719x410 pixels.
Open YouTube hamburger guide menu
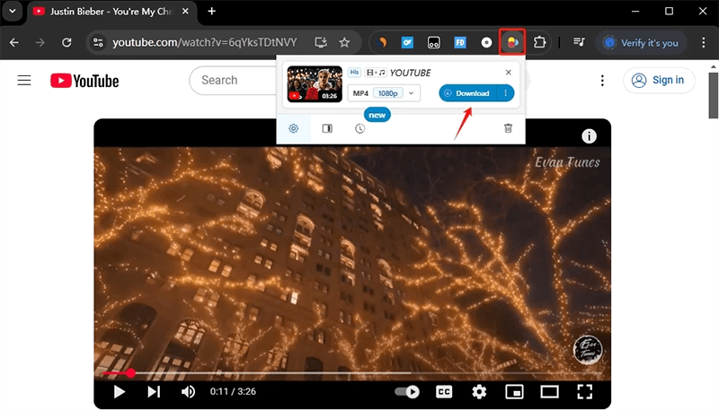(24, 81)
